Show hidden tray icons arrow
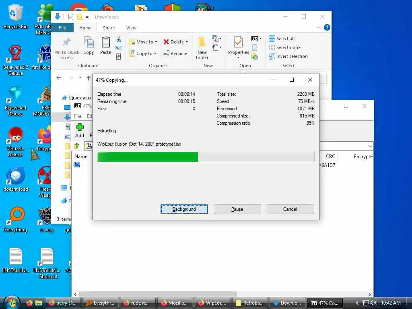This screenshot has height=309, width=412. click(x=357, y=303)
